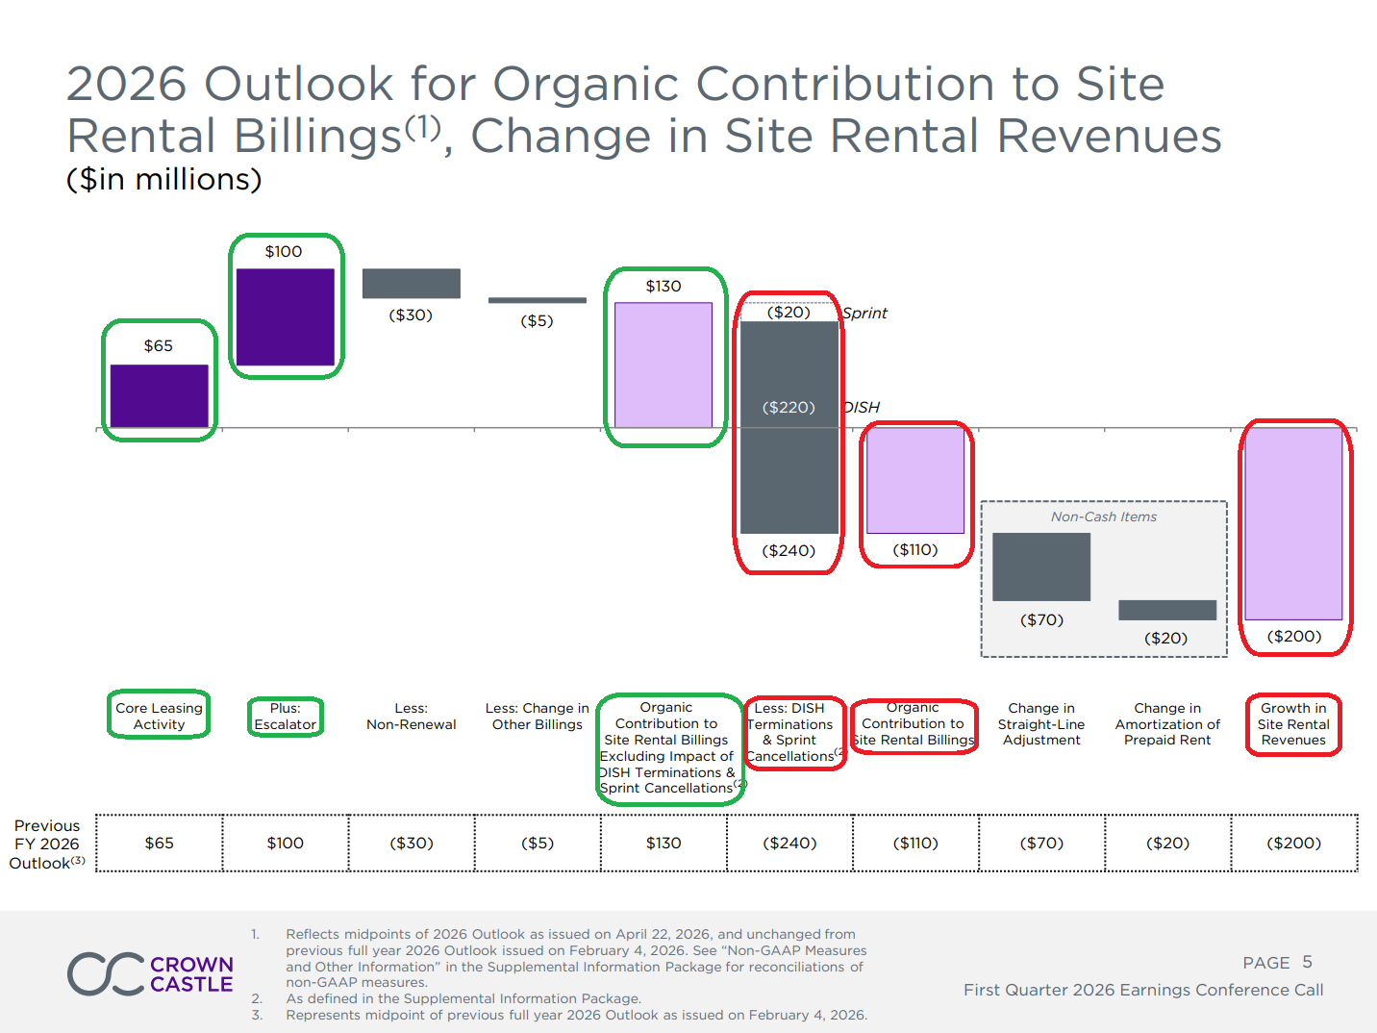Click "Change in Amortization of Prepaid Rent" label
1377x1033 pixels.
tap(1167, 724)
